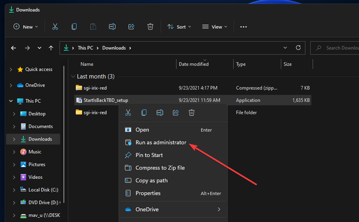The width and height of the screenshot is (359, 222).
Task: Open the See more ellipsis menu
Action: pyautogui.click(x=244, y=27)
